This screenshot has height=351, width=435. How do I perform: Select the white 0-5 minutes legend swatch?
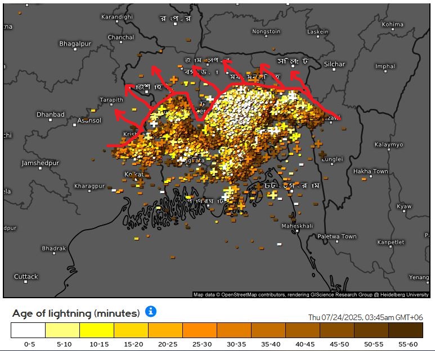click(x=28, y=330)
